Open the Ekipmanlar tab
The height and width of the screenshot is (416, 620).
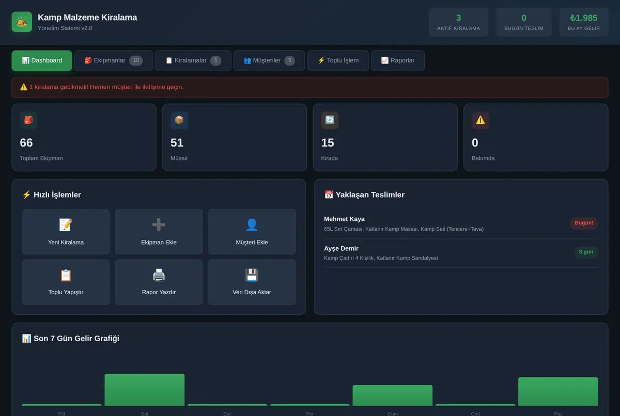114,60
